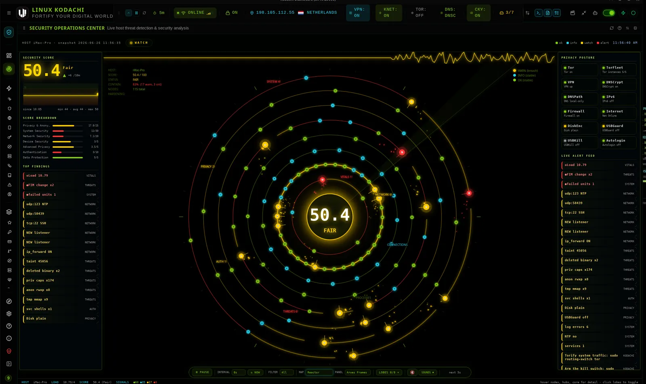This screenshot has height=384, width=646.
Task: Open the hamburger menu beside the Kodachi logo
Action: point(9,13)
